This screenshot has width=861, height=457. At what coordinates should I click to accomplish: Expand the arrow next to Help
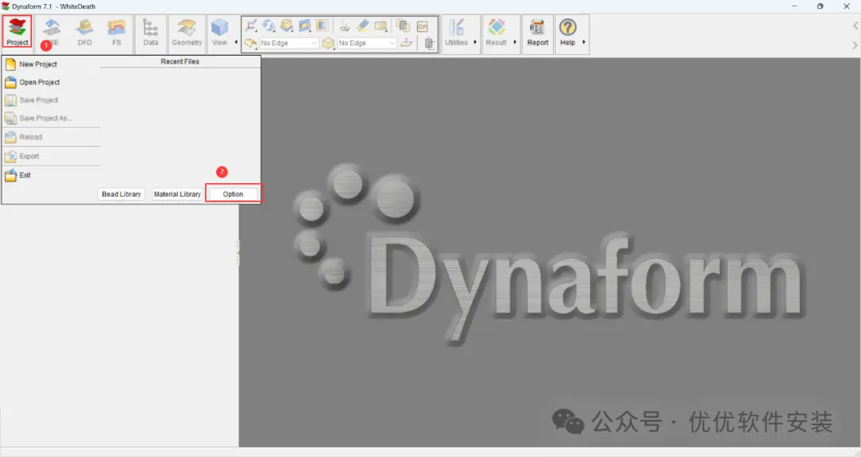(x=584, y=42)
